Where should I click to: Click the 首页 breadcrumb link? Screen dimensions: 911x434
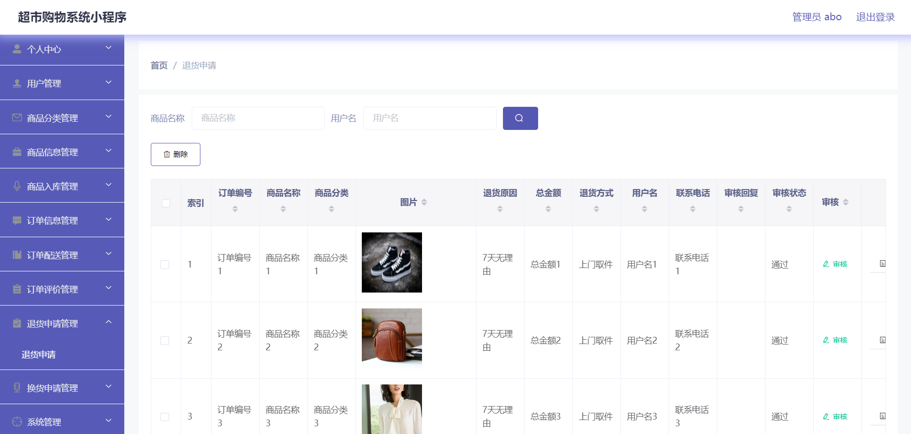159,65
